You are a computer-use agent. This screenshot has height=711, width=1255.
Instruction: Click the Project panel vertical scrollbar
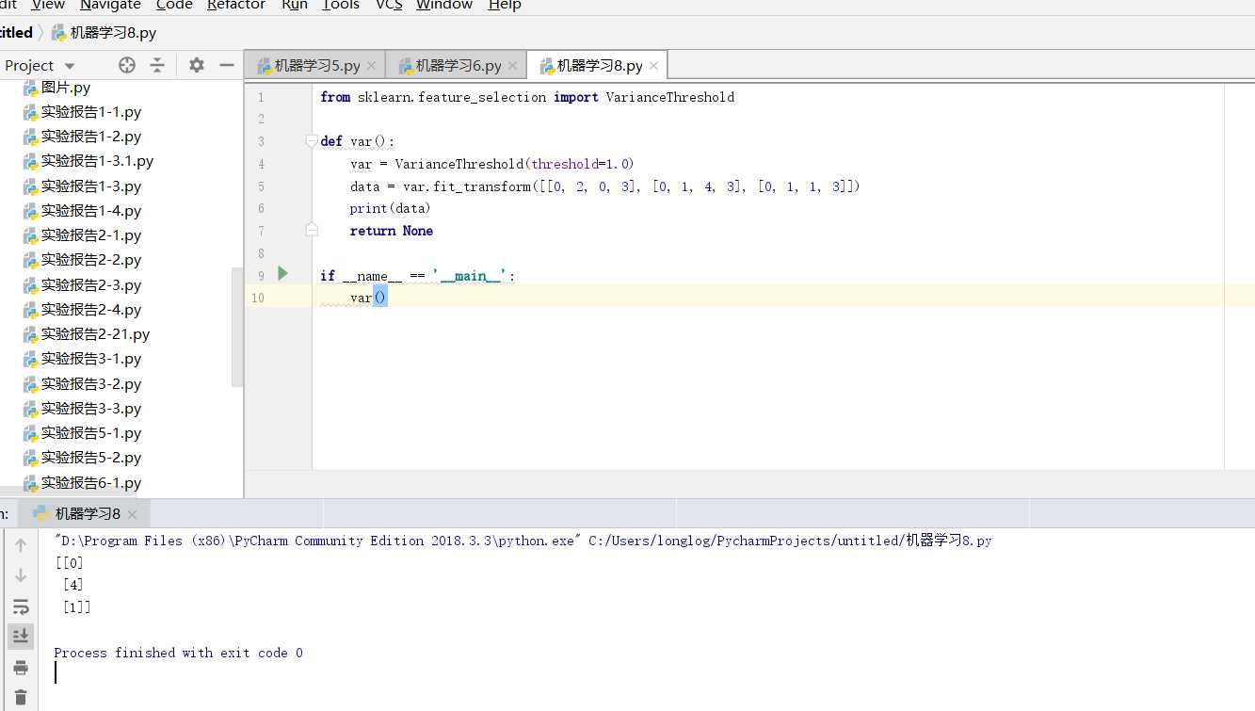[x=237, y=327]
